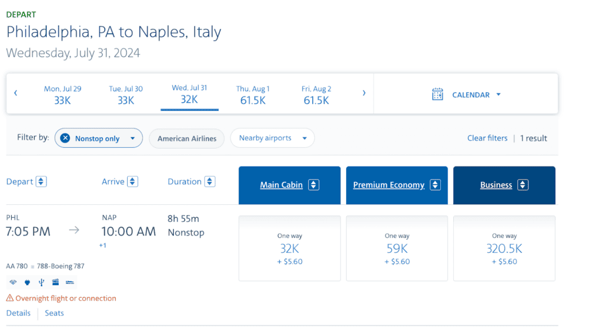This screenshot has height=331, width=602.
Task: Choose the Main Cabin 32K fare
Action: coord(289,248)
